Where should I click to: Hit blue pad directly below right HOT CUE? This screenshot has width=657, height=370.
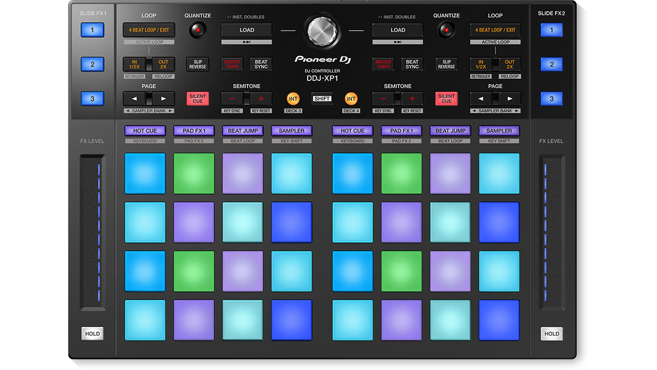click(x=353, y=174)
